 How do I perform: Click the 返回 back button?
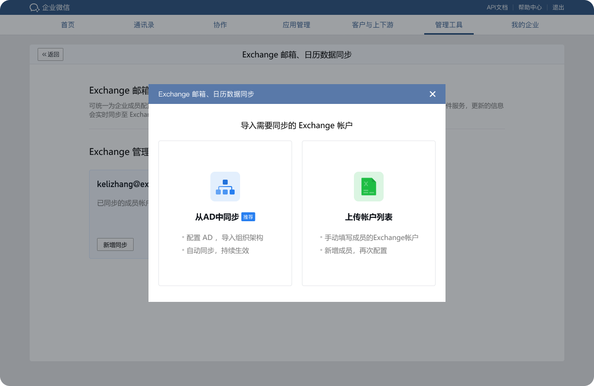tap(50, 54)
